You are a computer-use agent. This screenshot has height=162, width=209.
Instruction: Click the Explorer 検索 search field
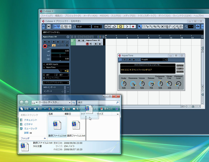tap(98, 103)
